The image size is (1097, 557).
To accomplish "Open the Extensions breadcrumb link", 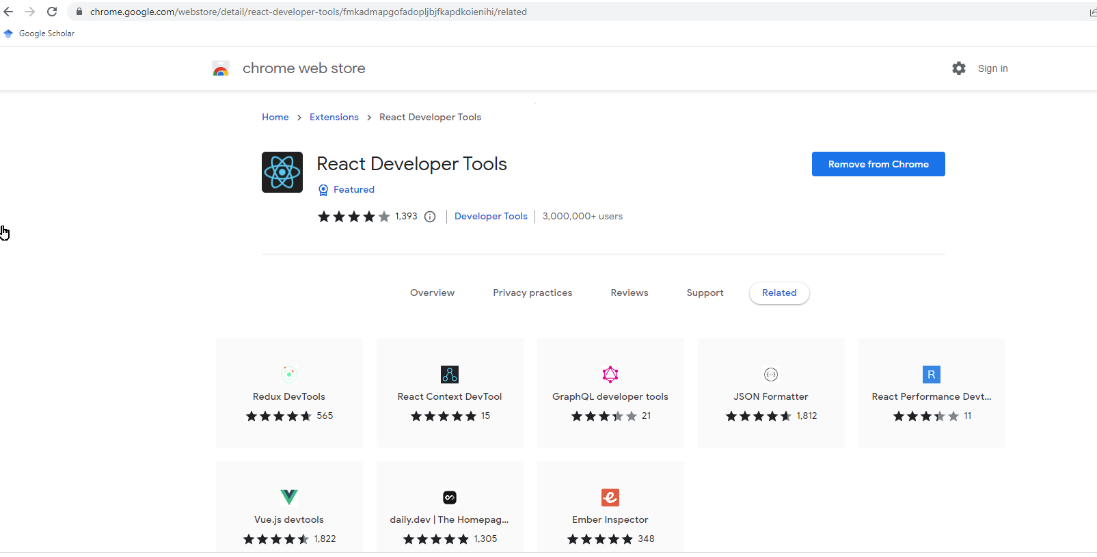I will pos(334,117).
